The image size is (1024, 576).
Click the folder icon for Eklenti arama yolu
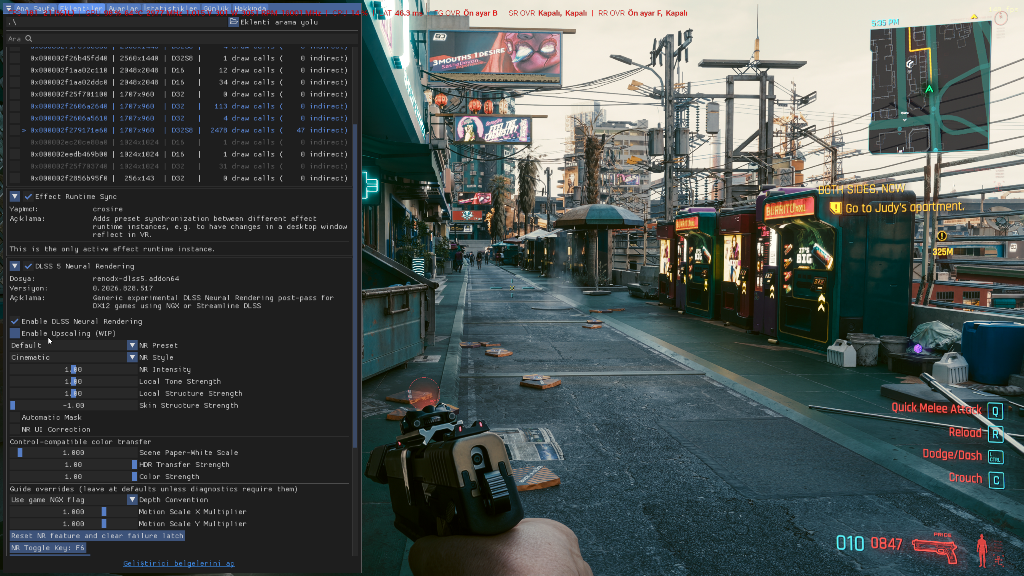coord(234,22)
